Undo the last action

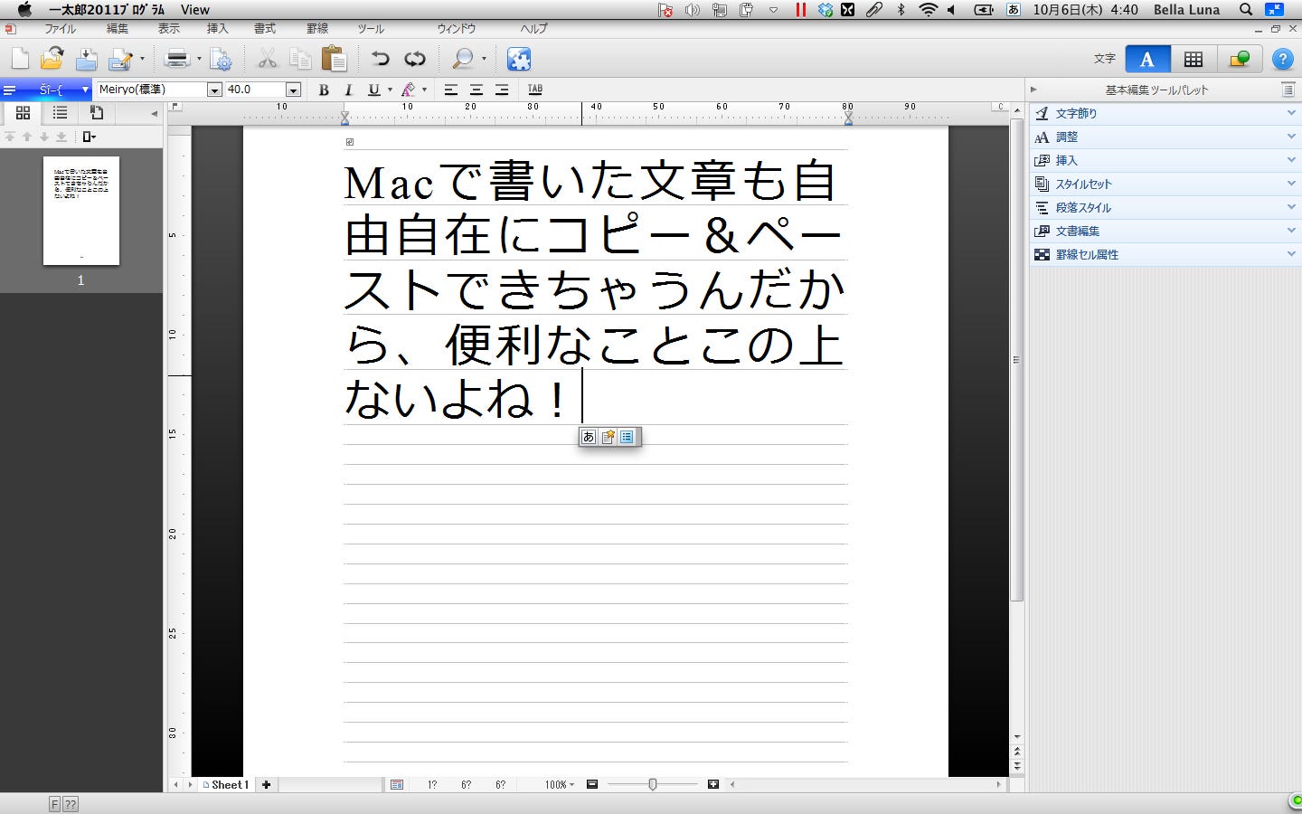click(x=380, y=59)
